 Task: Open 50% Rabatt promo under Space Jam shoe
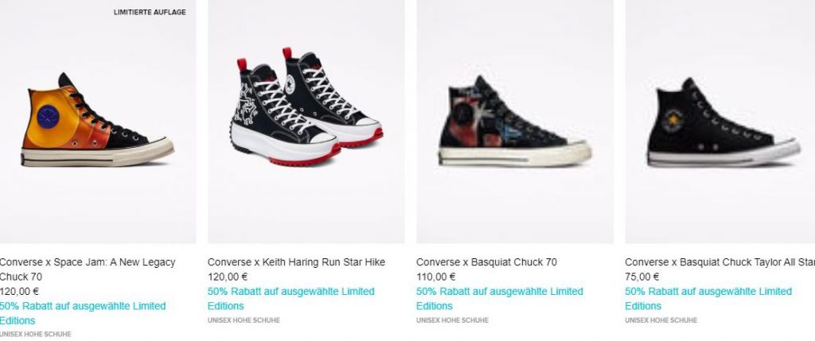[x=83, y=313]
